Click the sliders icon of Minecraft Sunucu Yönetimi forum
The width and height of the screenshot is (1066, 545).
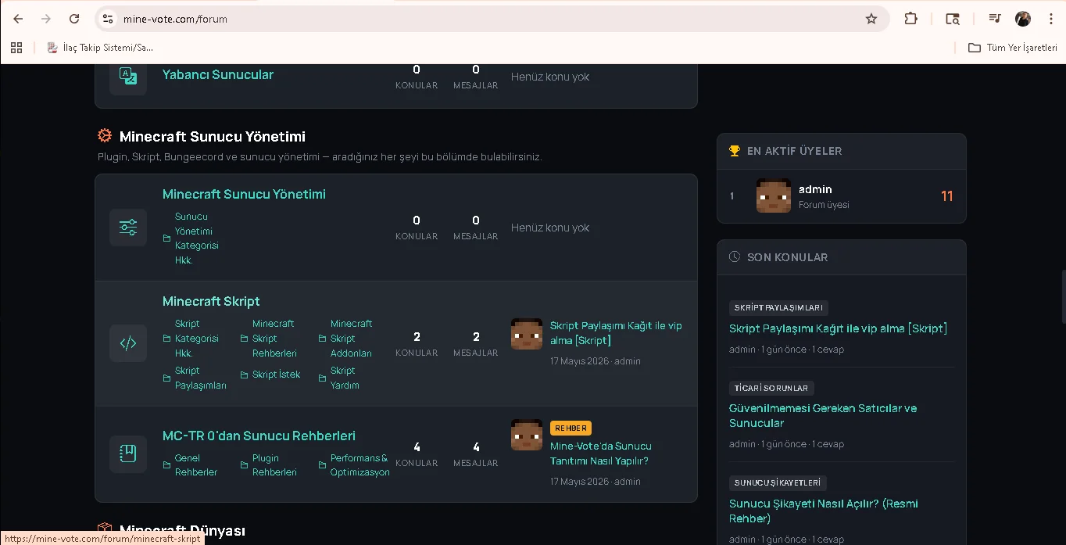(x=128, y=228)
